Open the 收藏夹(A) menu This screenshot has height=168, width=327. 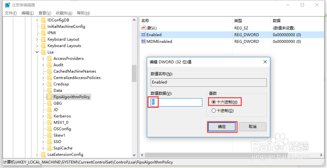[64, 13]
